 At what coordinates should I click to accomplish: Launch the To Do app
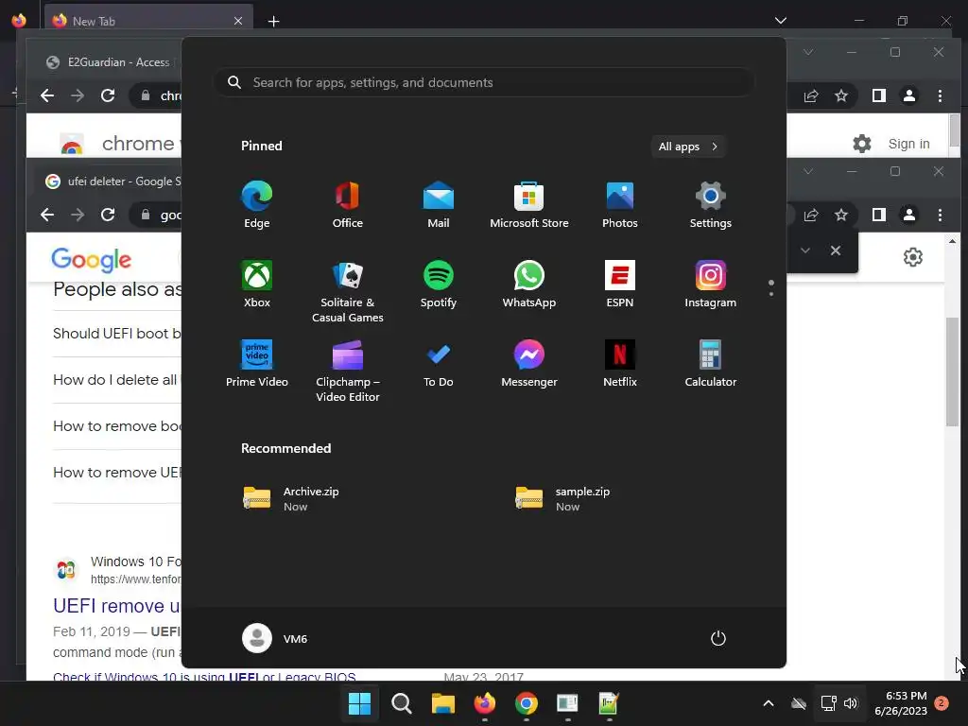(439, 364)
